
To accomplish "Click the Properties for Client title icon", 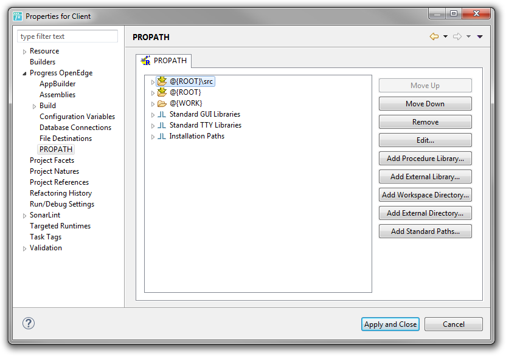I will [x=18, y=16].
